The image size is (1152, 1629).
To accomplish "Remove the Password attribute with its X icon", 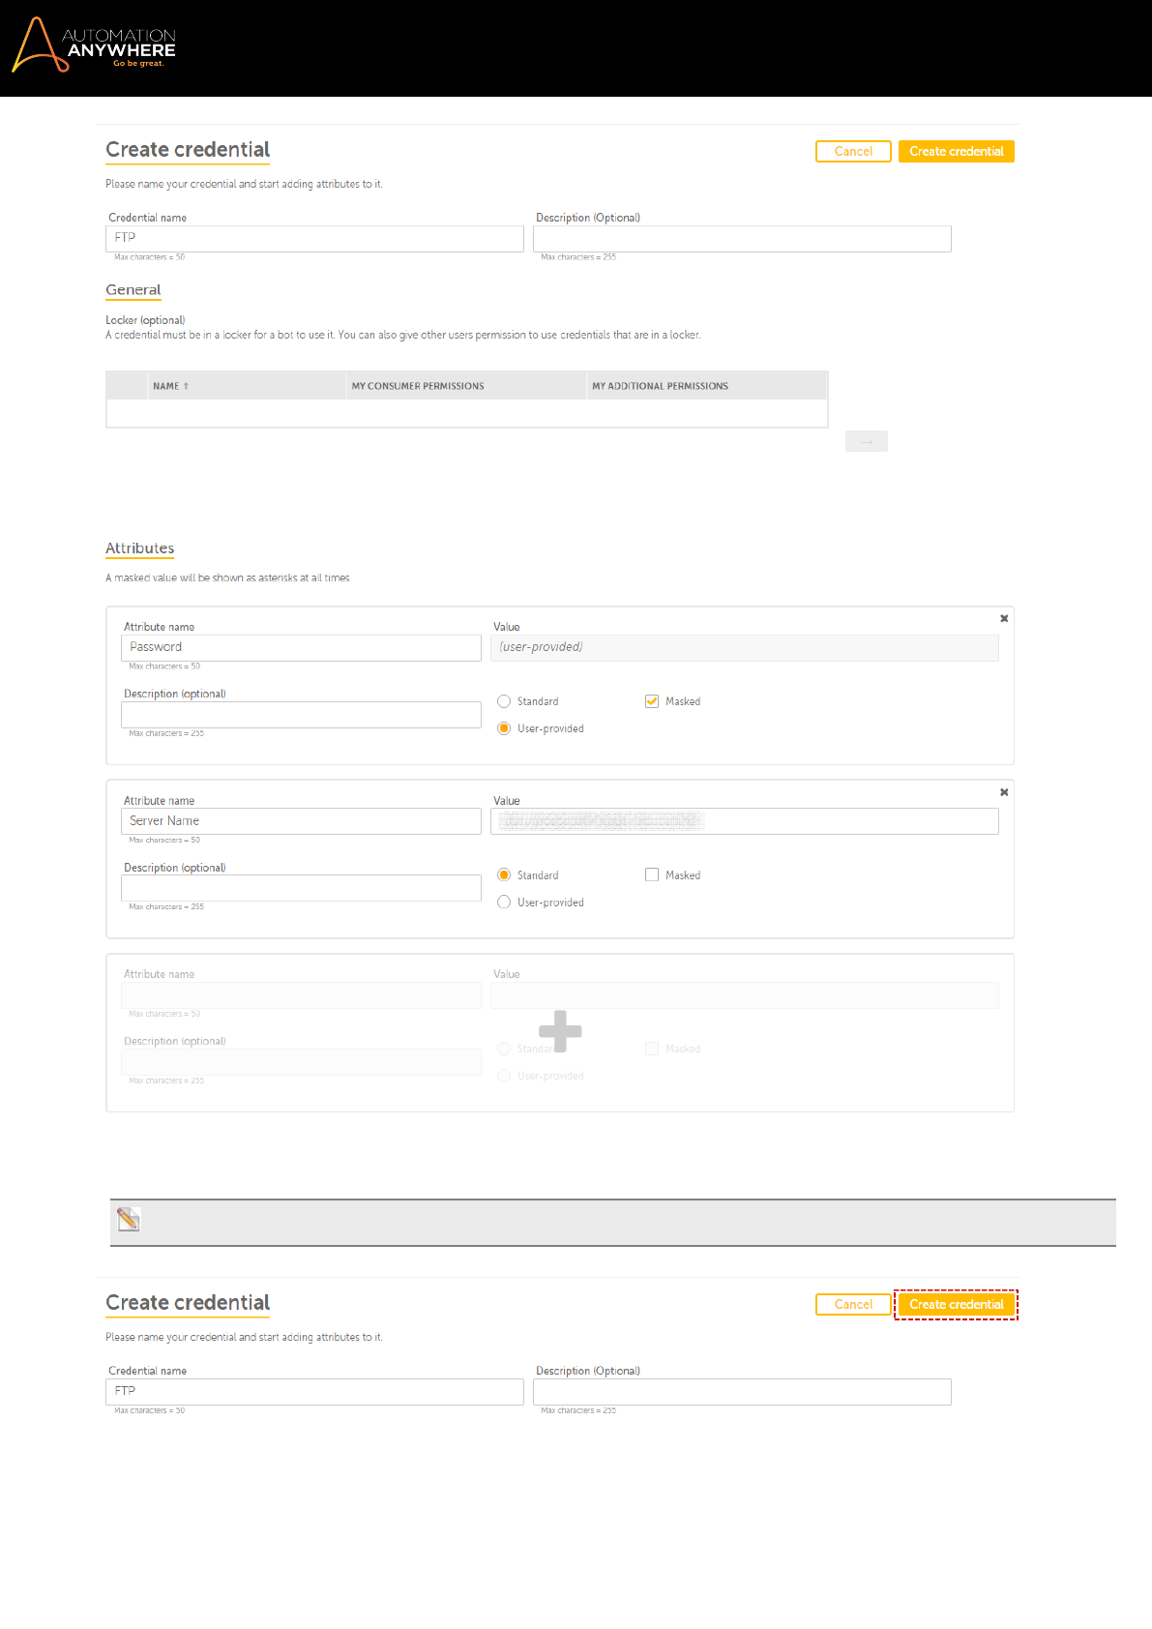I will click(x=1004, y=619).
